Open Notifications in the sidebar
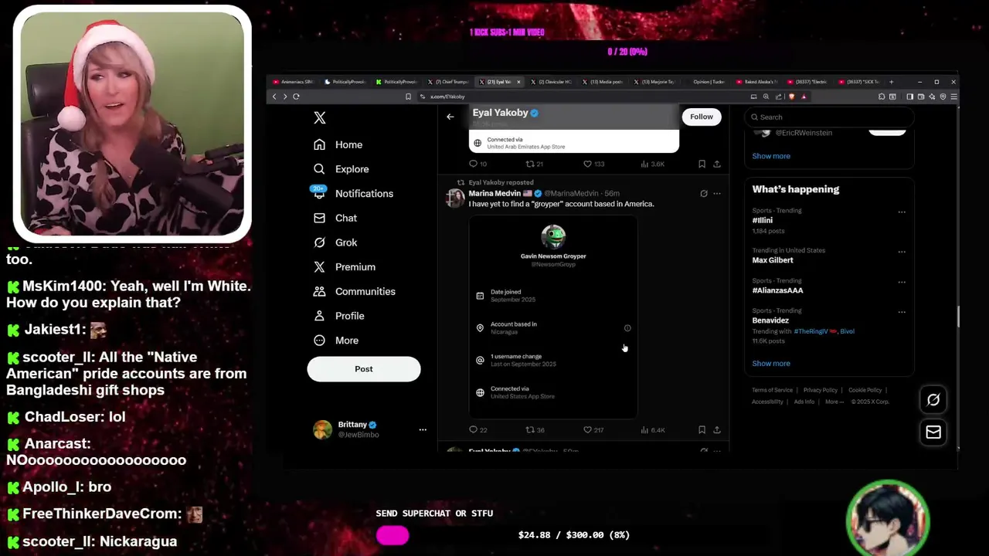The height and width of the screenshot is (556, 989). point(353,194)
